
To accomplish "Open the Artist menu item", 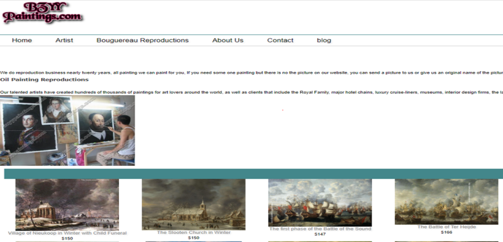I will click(x=64, y=40).
